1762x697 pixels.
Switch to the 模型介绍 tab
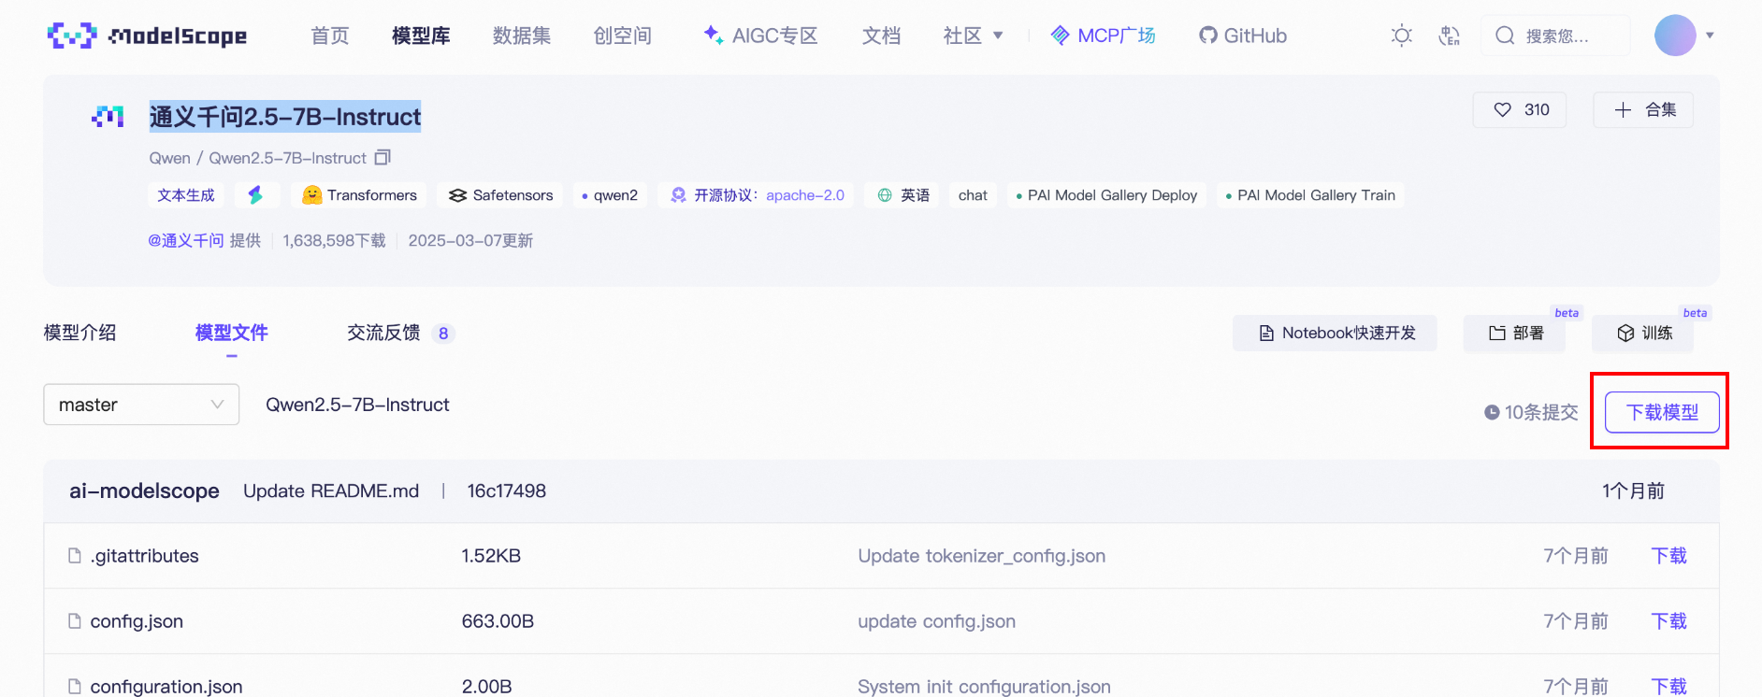[x=80, y=333]
